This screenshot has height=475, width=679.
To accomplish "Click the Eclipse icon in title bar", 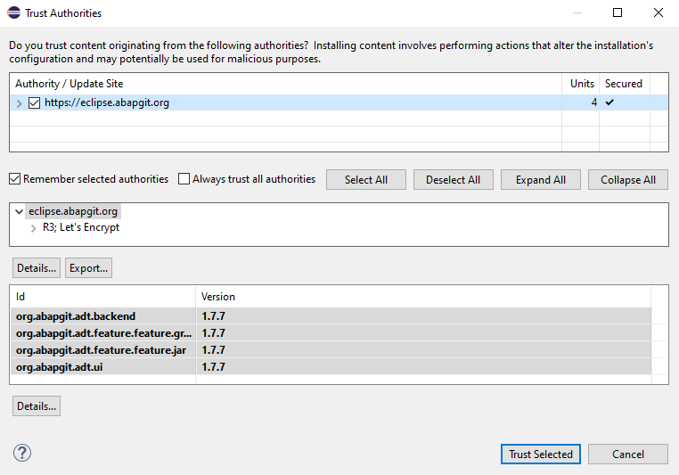I will click(14, 13).
